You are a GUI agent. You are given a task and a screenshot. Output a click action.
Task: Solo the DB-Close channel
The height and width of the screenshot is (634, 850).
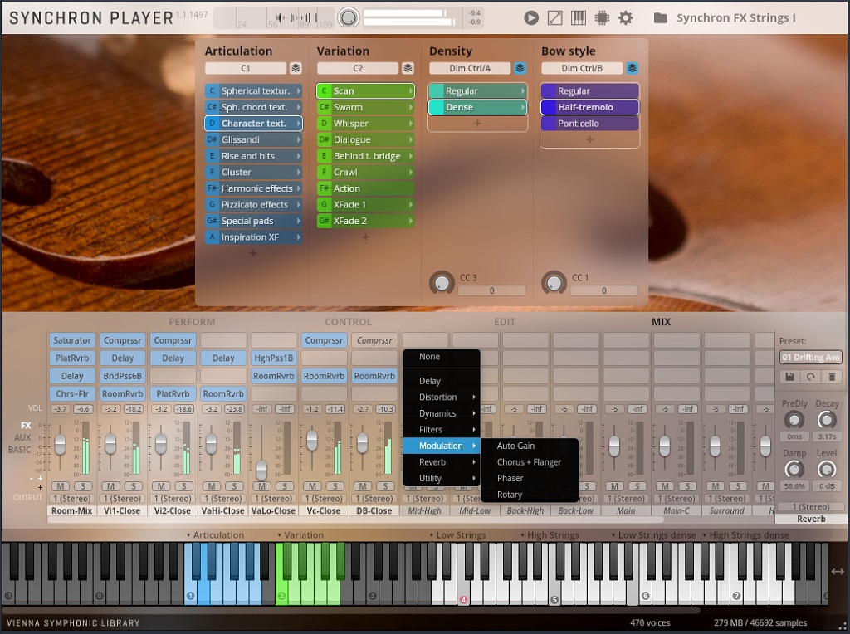386,486
